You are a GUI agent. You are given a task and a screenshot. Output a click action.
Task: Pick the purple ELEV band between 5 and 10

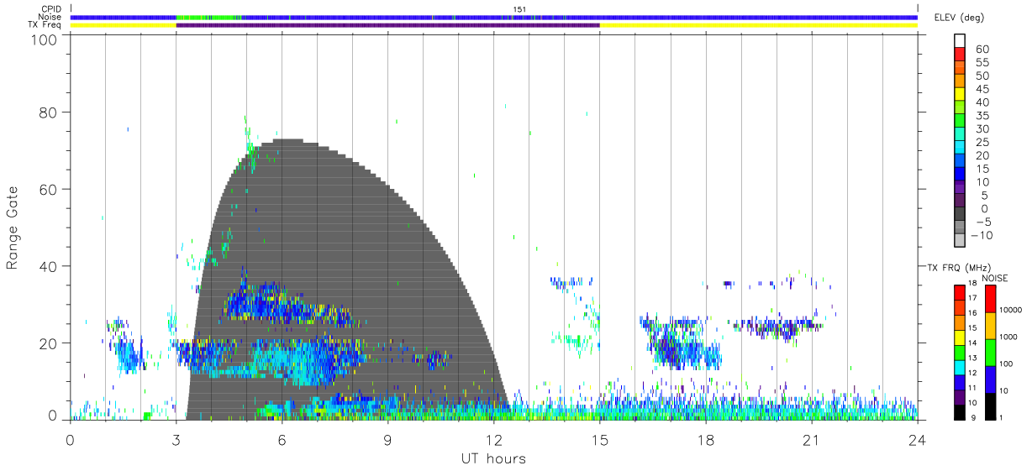[961, 188]
